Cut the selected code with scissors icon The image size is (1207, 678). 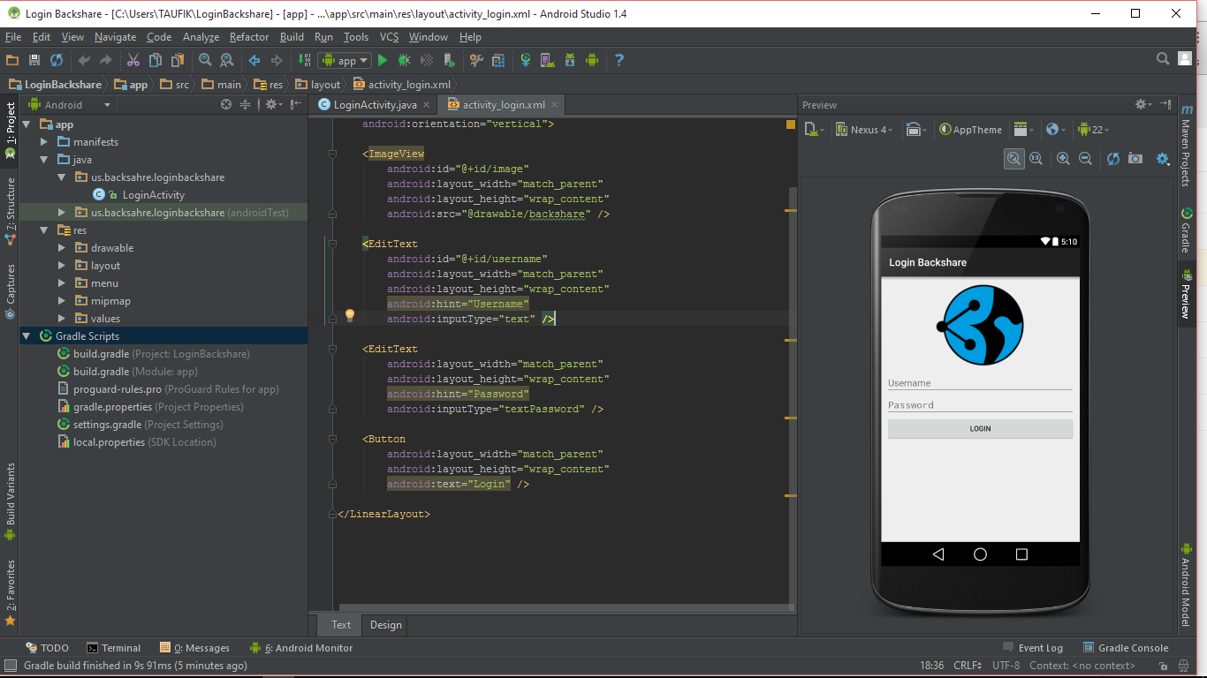point(134,60)
